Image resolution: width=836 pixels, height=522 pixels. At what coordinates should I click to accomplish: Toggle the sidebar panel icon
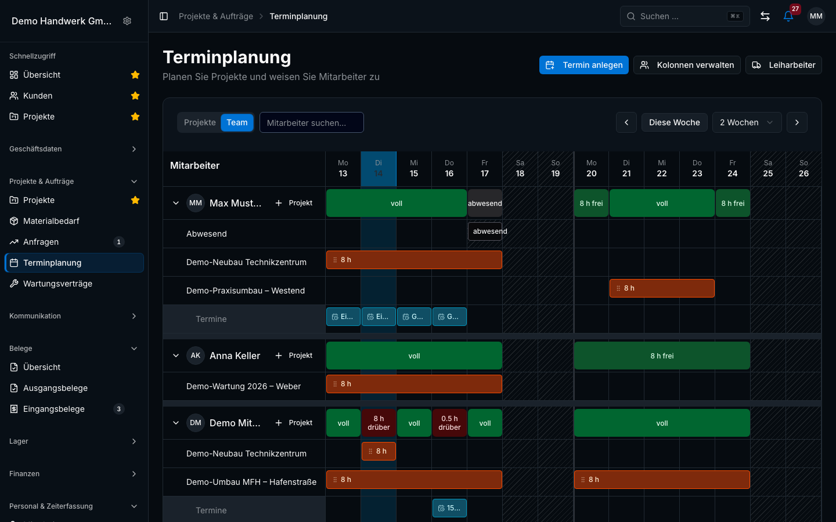point(164,16)
